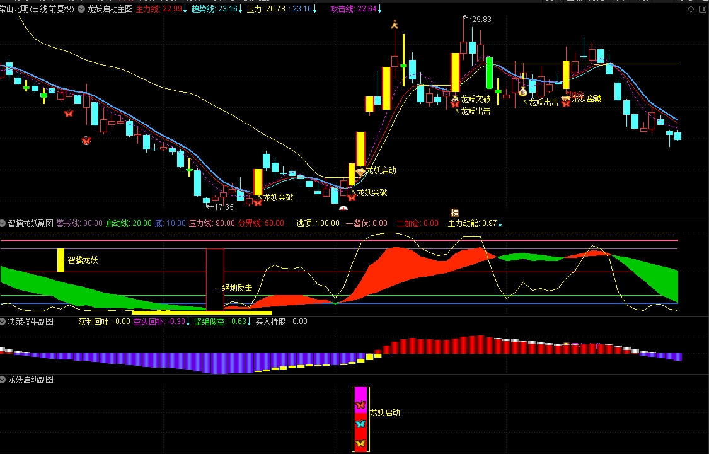The image size is (709, 454).
Task: Click the butterfly icon left of 龙妖出击 below 龙妖突破
Action: 454,105
